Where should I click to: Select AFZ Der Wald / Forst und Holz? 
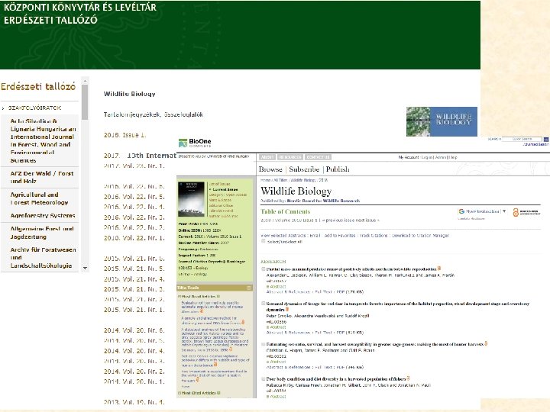[x=42, y=177]
